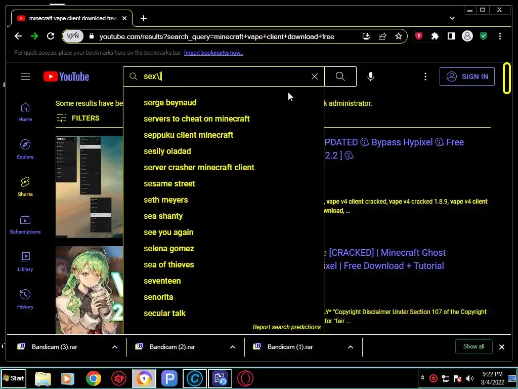Click the install/download page icon in address bar
The width and height of the screenshot is (518, 389).
[366, 36]
